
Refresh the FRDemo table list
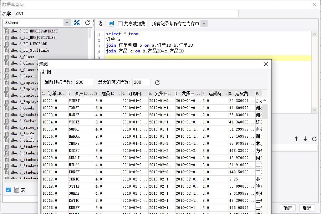click(87, 22)
